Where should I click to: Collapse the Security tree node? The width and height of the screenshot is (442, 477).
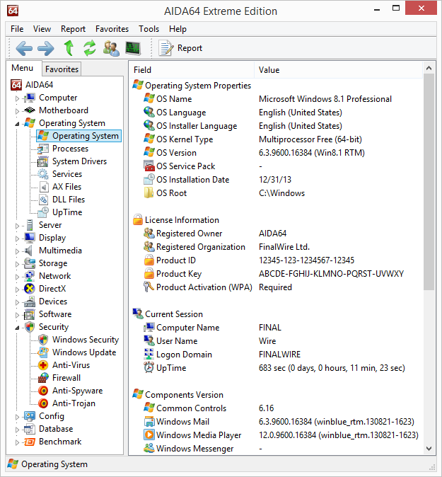pyautogui.click(x=18, y=328)
